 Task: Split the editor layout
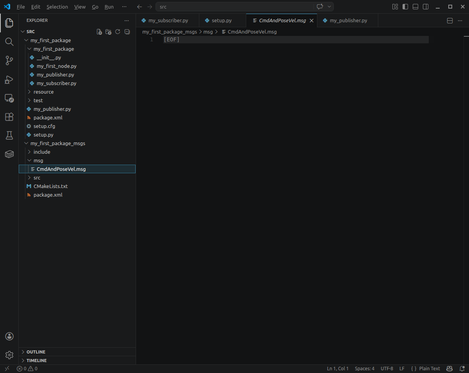point(450,20)
